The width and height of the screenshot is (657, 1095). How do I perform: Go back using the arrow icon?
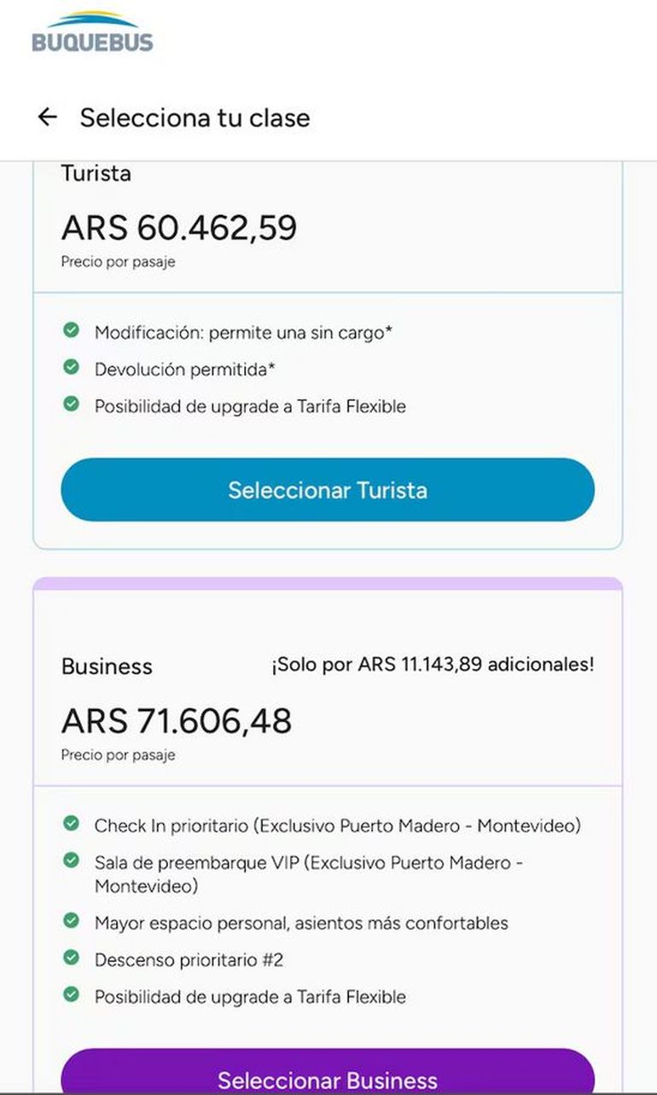coord(48,118)
